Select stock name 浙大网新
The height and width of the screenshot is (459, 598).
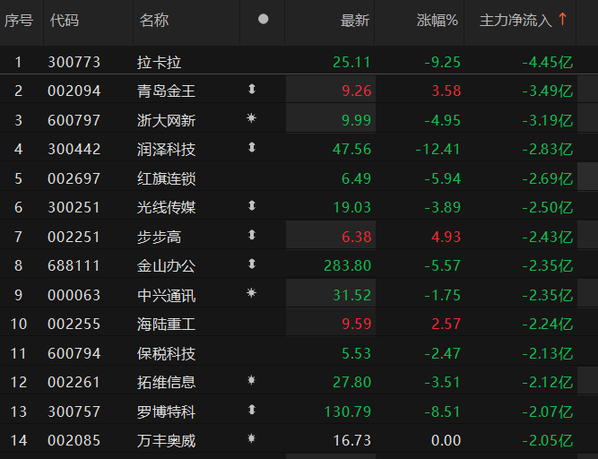pyautogui.click(x=166, y=120)
